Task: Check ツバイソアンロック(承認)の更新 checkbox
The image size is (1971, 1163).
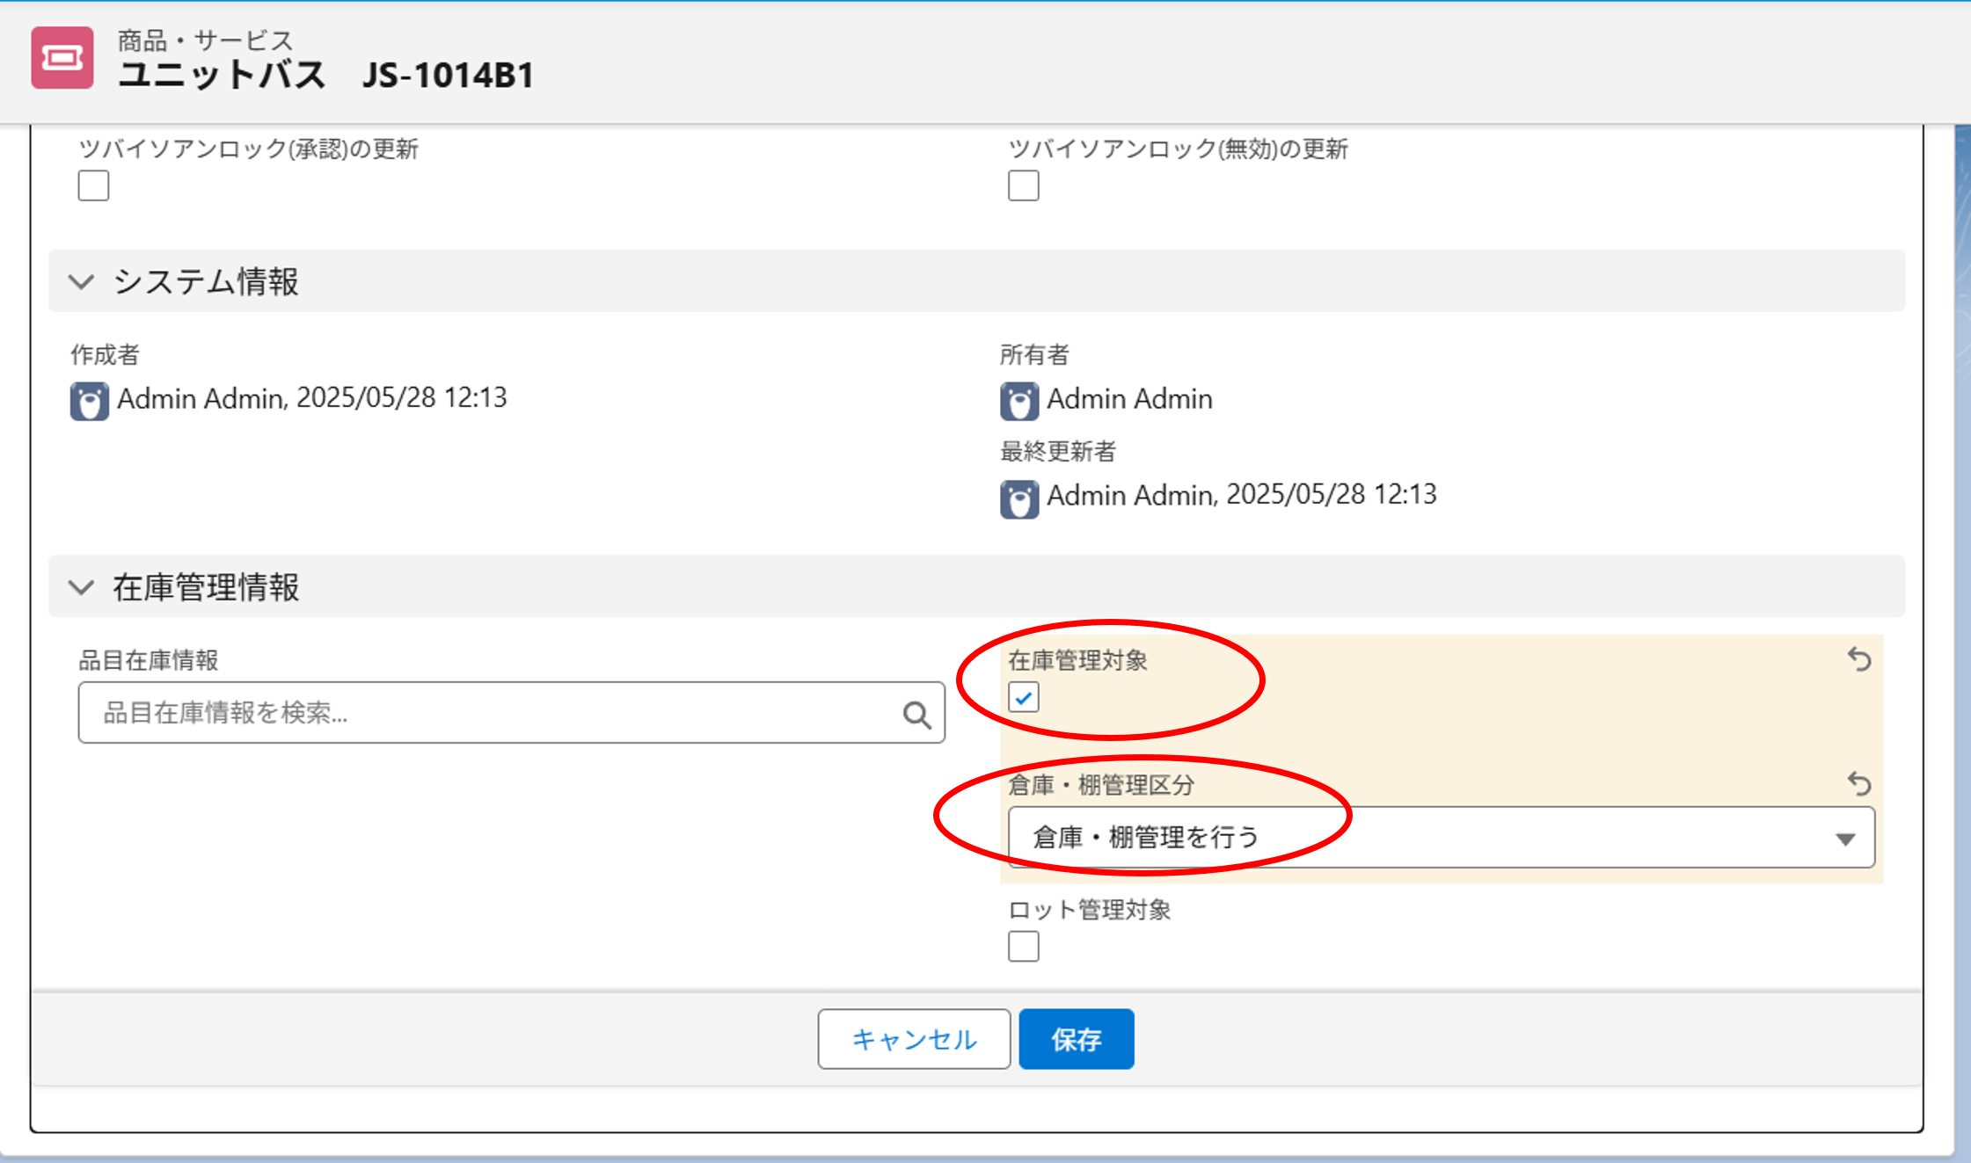Action: pyautogui.click(x=93, y=185)
